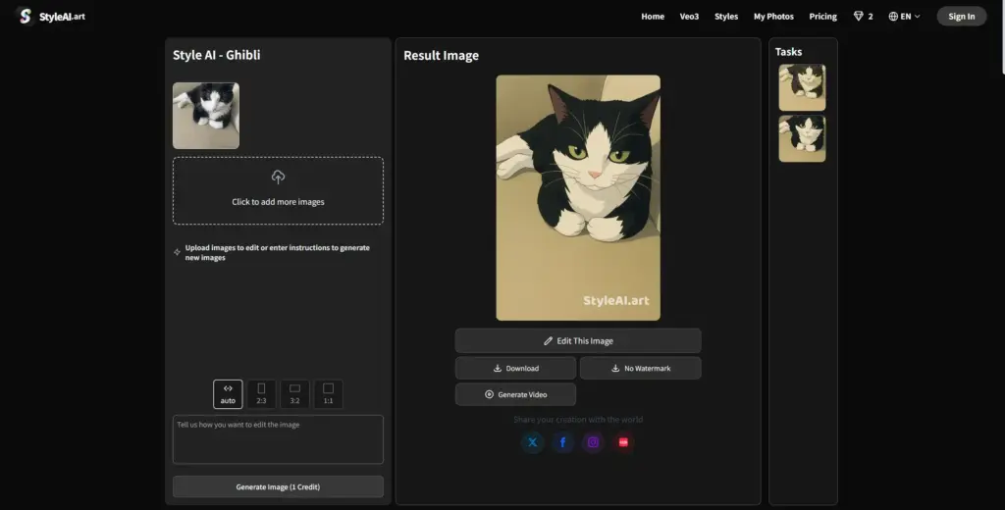The image size is (1005, 510).
Task: Click the page scrollbar at right edge
Action: (1002, 37)
